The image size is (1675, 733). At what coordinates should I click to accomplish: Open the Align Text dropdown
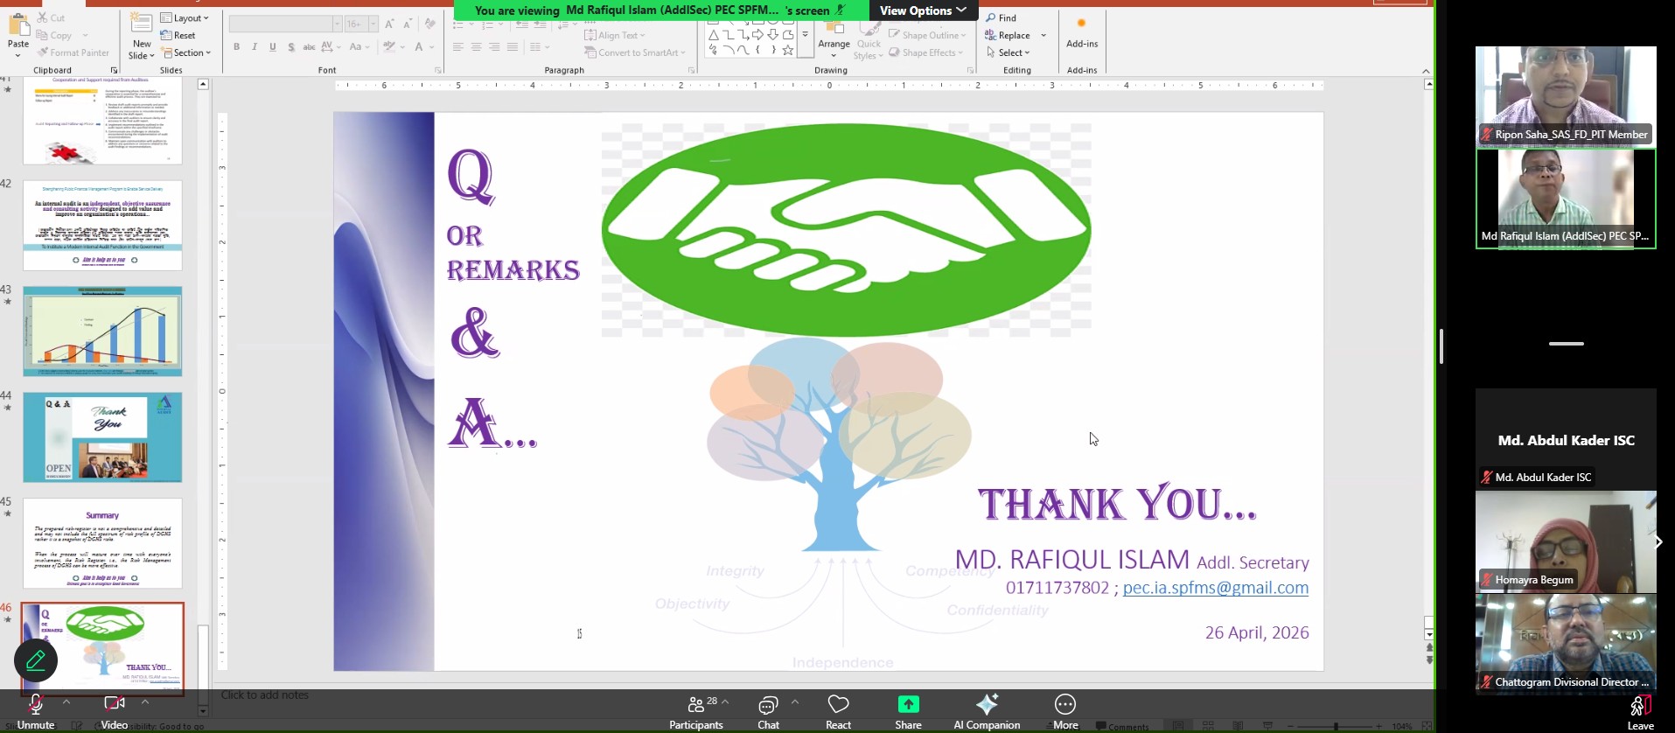pyautogui.click(x=616, y=35)
